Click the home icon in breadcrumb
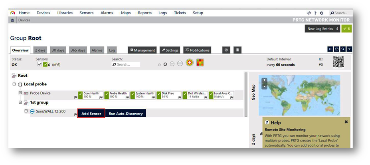 click(13, 20)
